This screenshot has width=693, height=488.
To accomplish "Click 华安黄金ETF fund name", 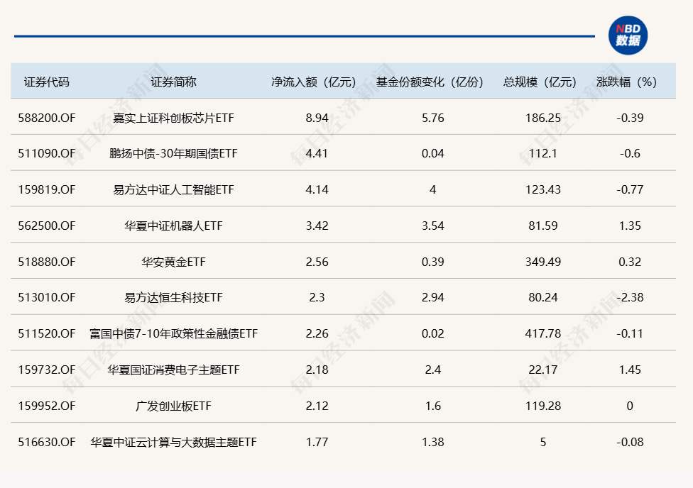I will coord(173,262).
